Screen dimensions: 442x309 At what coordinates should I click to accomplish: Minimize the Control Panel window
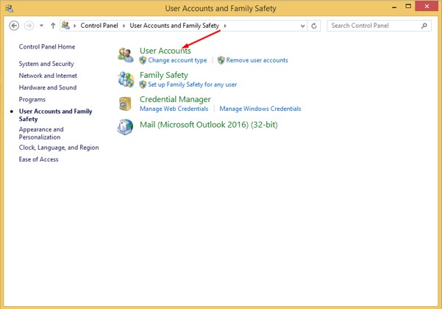click(394, 7)
